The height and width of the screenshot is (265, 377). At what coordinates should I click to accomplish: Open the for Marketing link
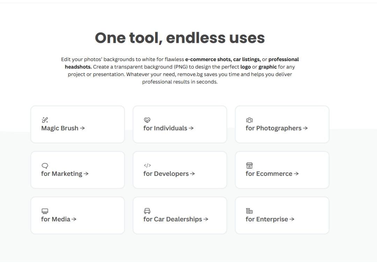[x=62, y=174]
